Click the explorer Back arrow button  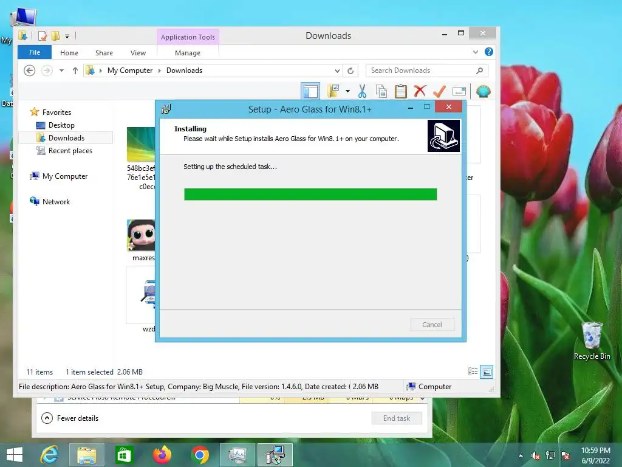(x=29, y=71)
